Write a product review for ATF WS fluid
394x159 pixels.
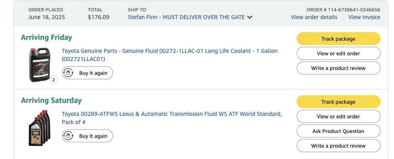338,146
